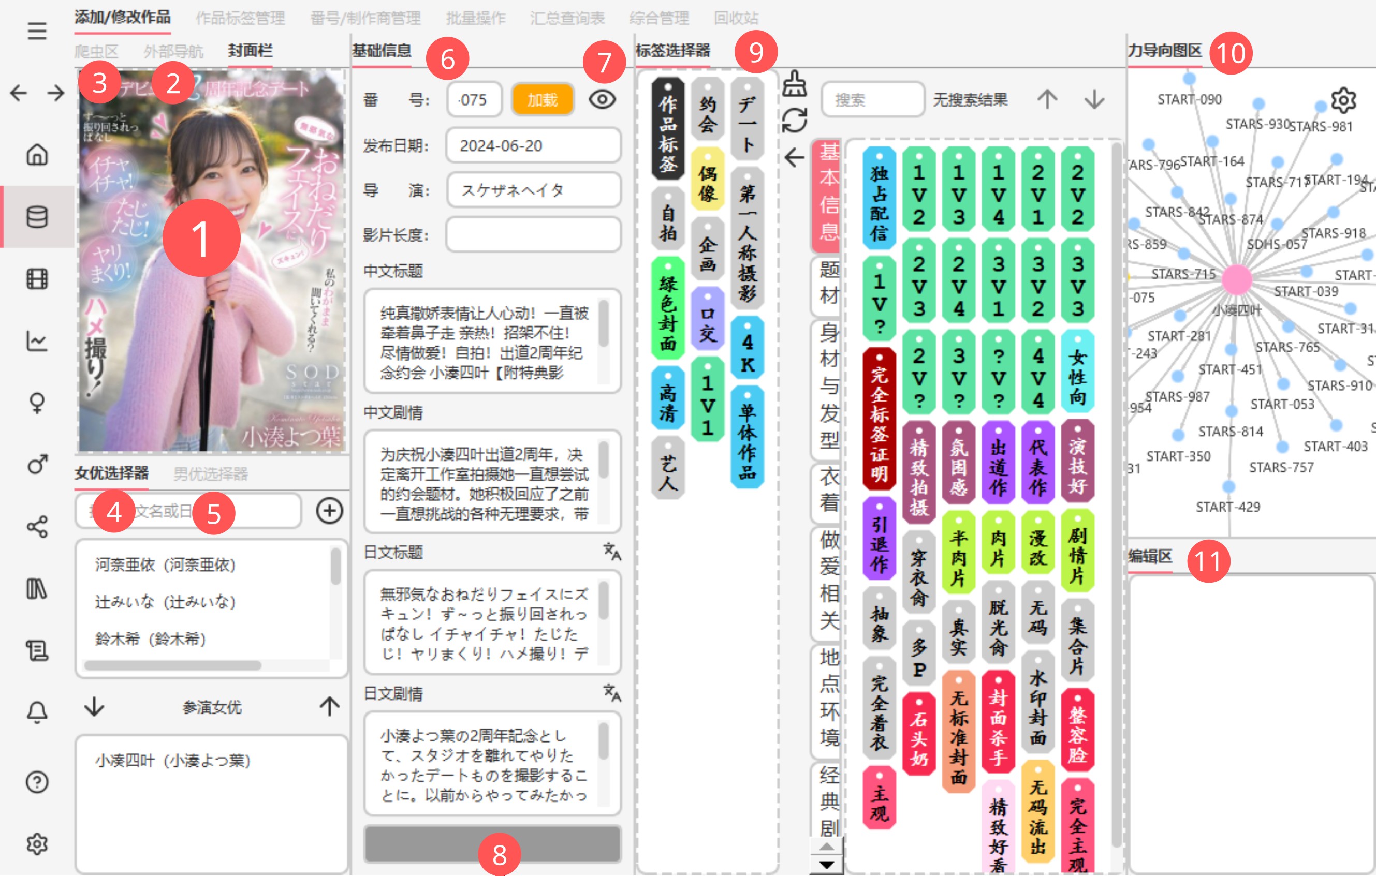Move actress down with down arrow
Viewport: 1376px width, 876px height.
94,707
